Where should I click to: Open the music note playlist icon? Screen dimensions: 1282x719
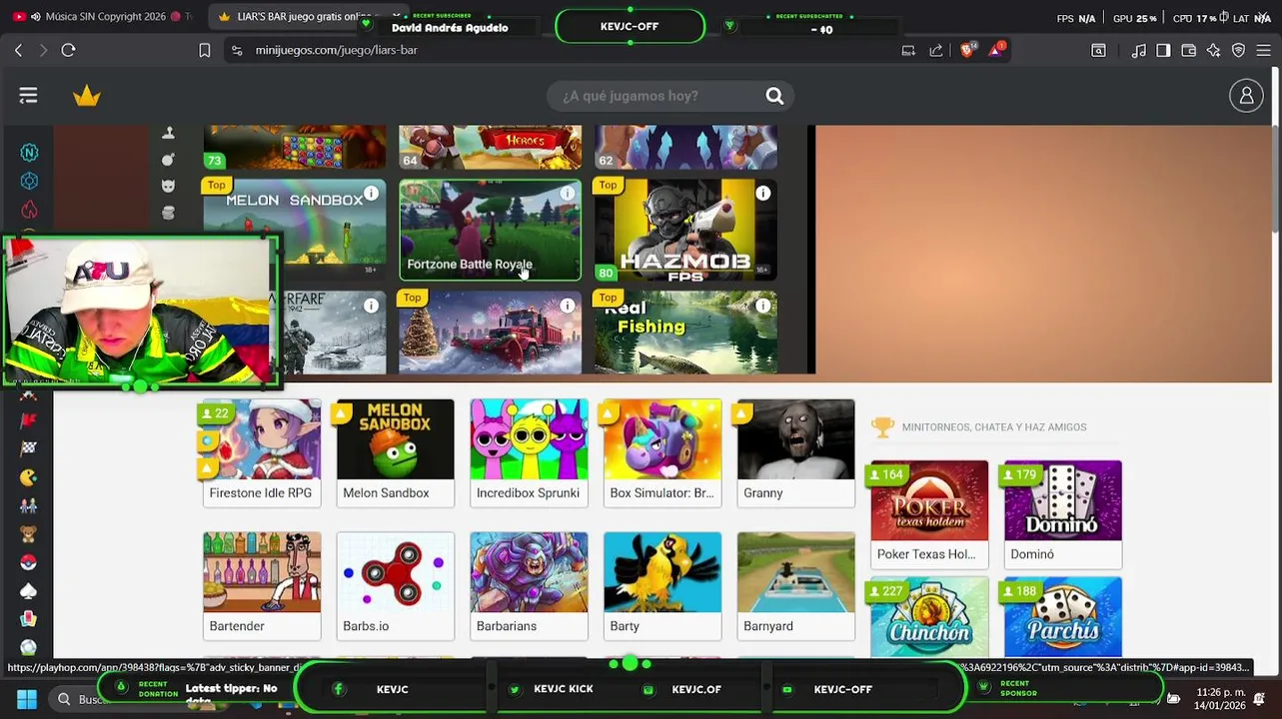[1139, 50]
